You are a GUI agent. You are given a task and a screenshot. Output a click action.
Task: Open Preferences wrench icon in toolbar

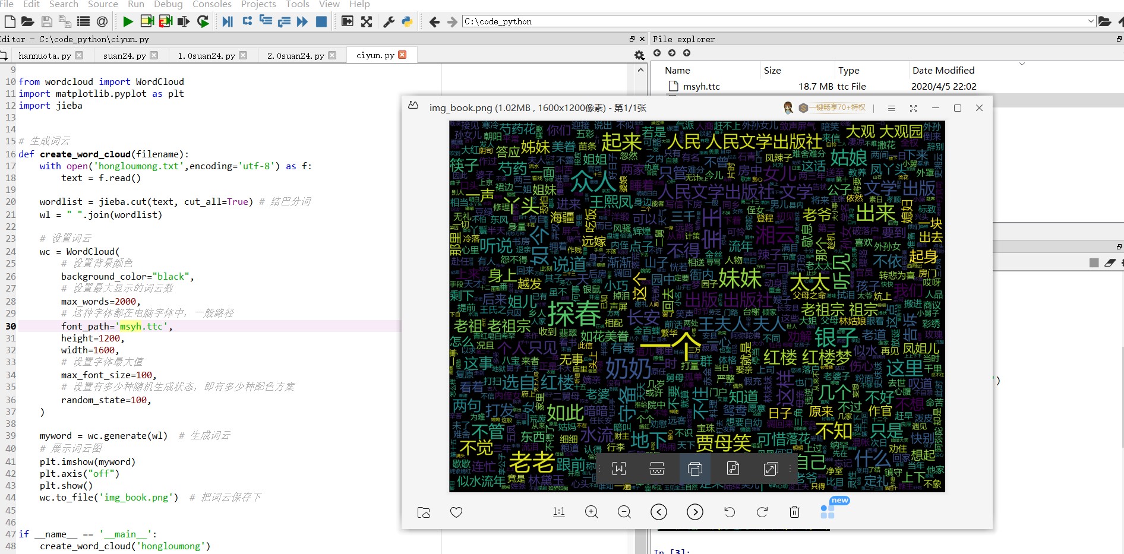click(389, 22)
